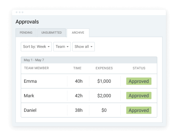
Task: Click Mark's Approved status badge
Action: click(x=139, y=96)
